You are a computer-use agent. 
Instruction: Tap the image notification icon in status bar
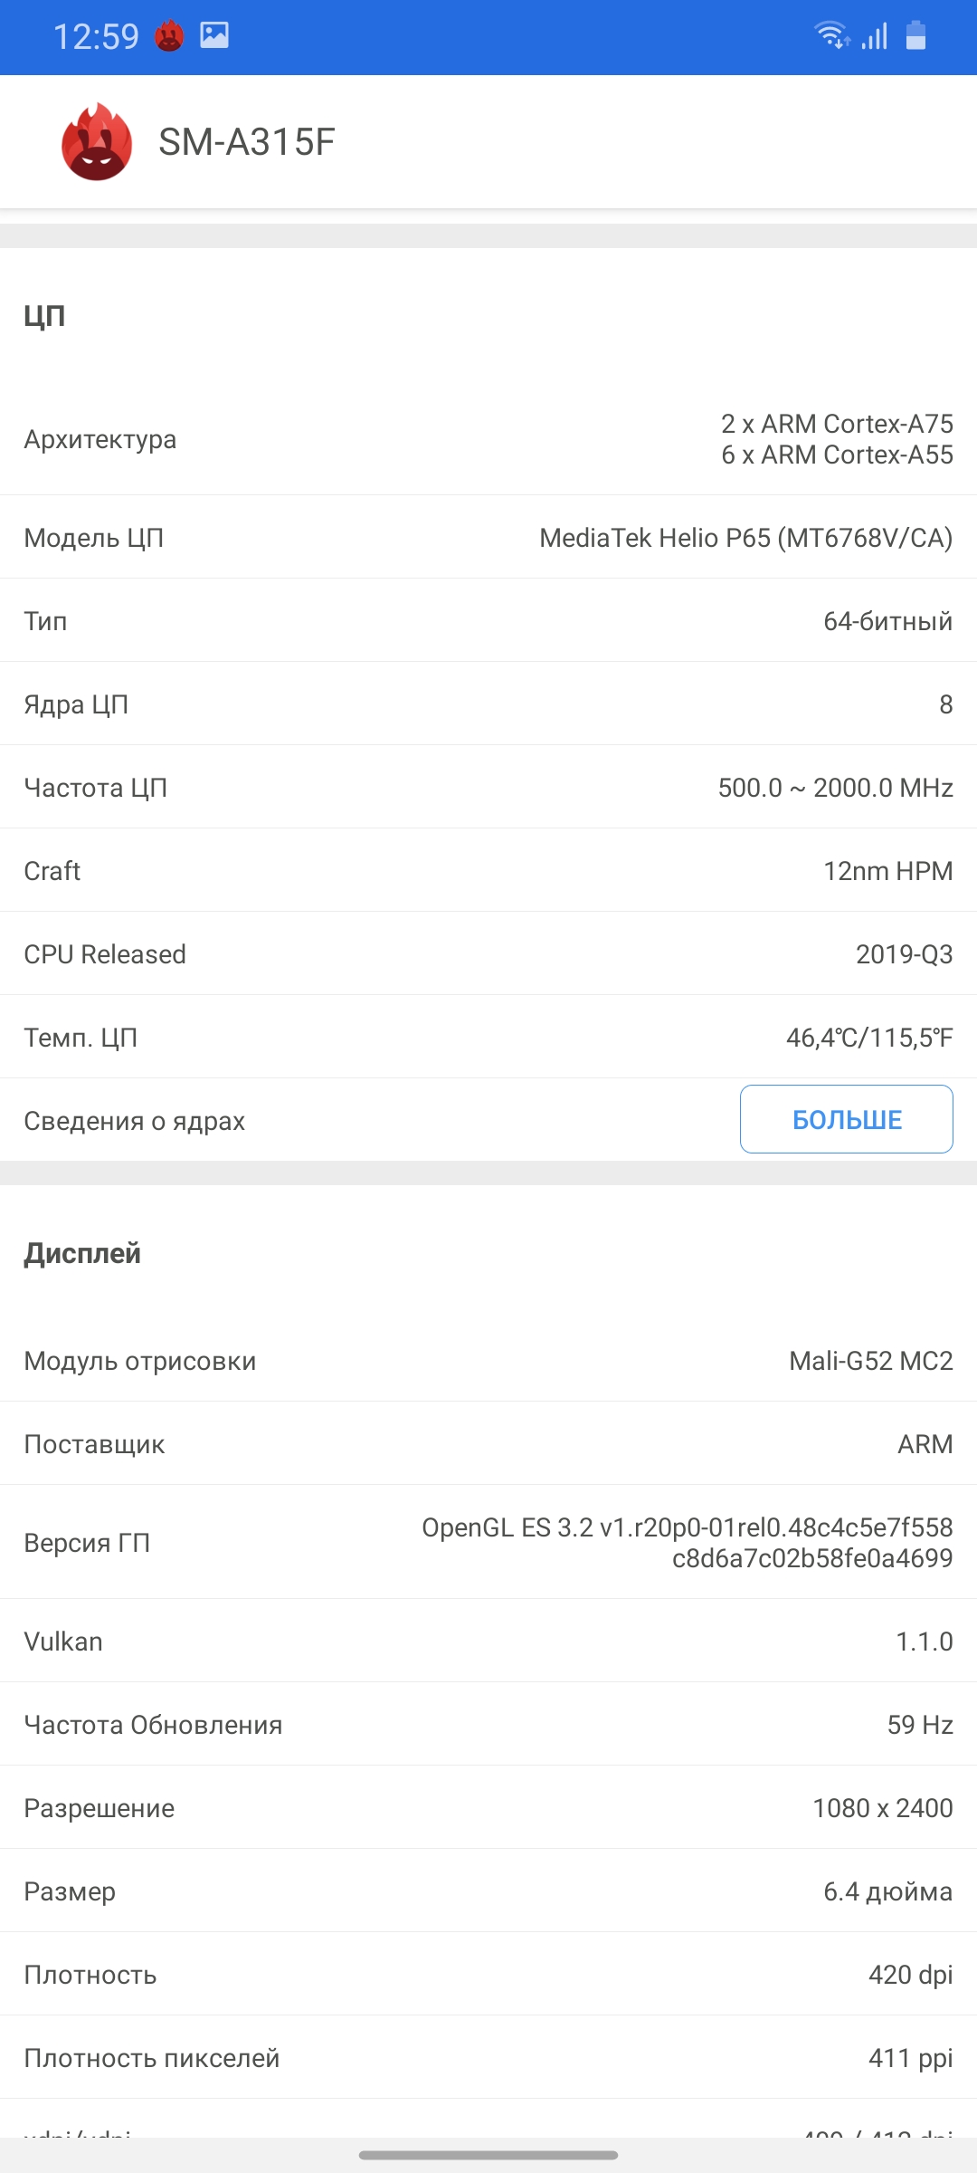click(x=214, y=35)
